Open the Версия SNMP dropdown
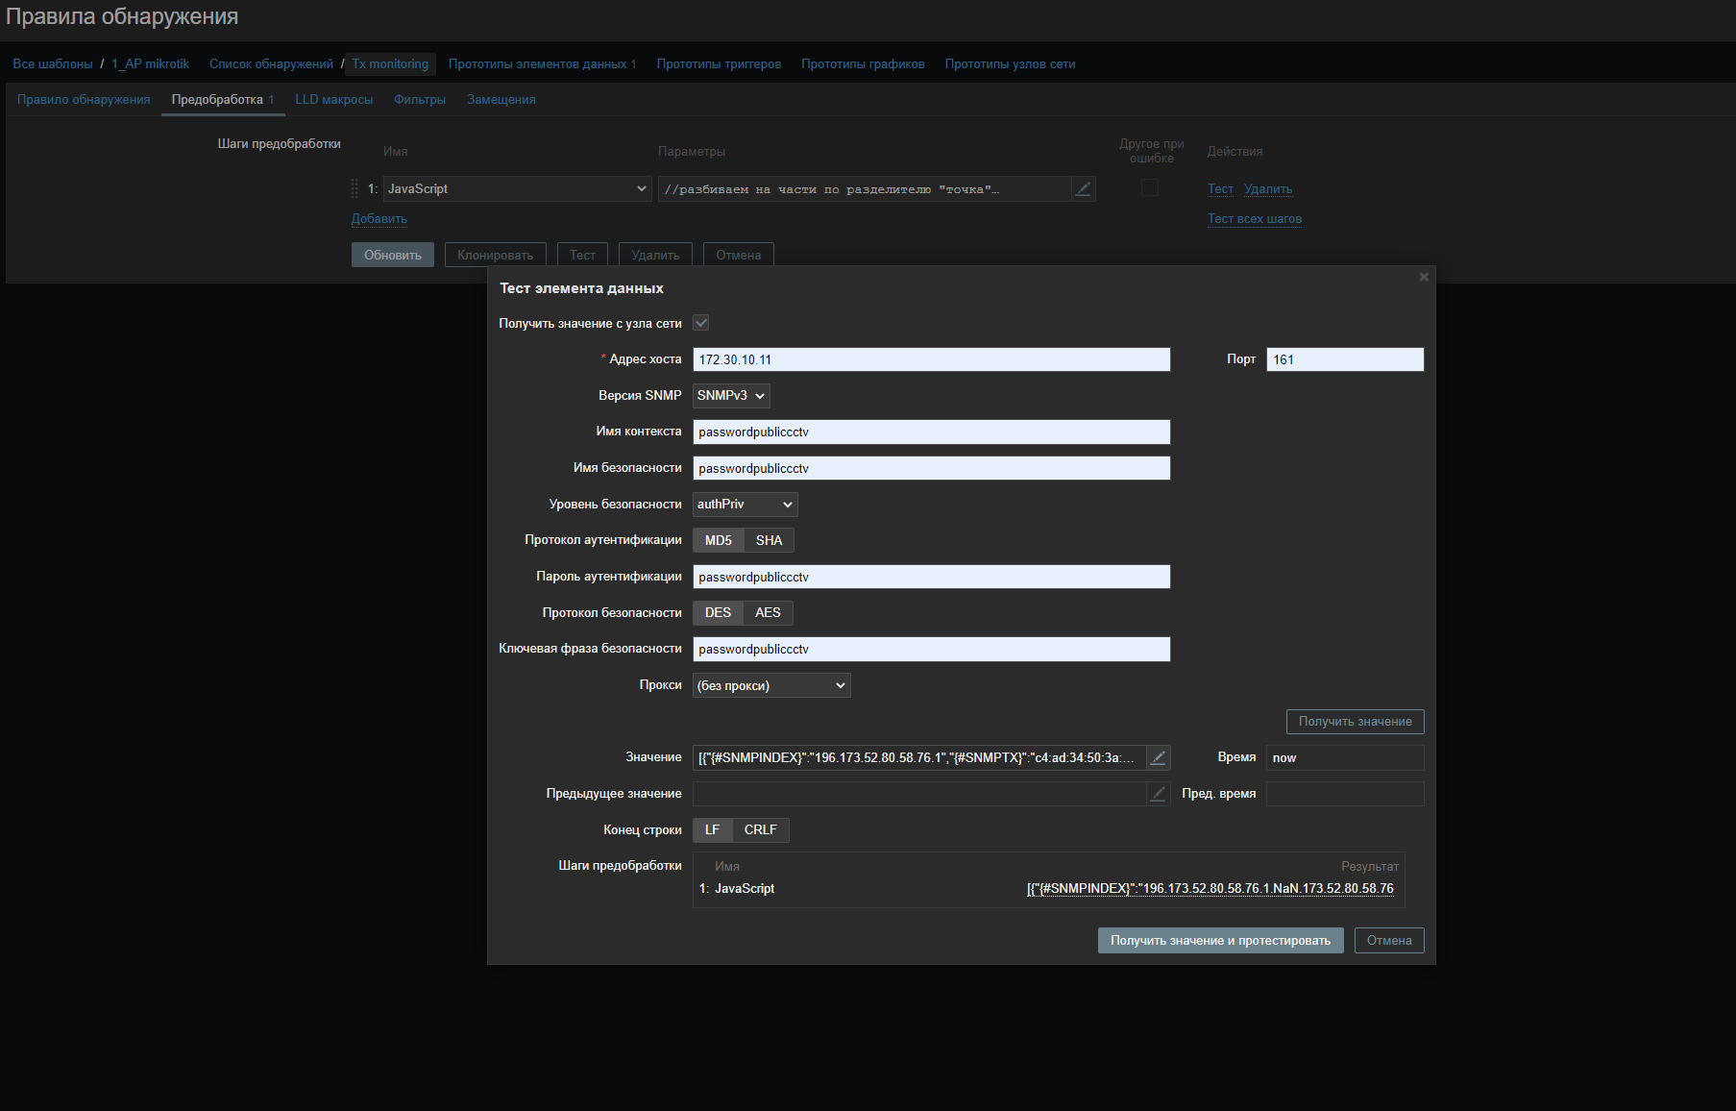This screenshot has height=1111, width=1736. [731, 396]
